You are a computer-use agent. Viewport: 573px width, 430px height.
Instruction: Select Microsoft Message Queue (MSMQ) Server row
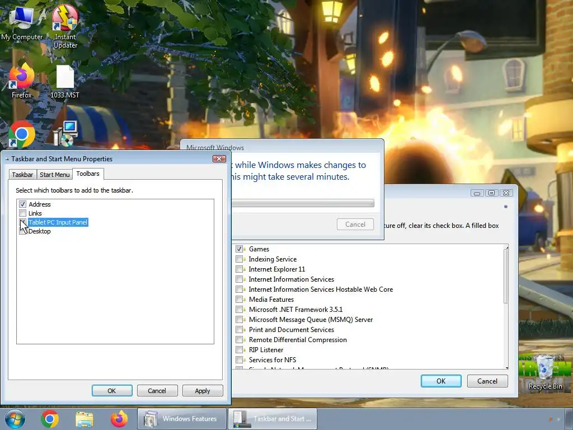[x=311, y=320]
